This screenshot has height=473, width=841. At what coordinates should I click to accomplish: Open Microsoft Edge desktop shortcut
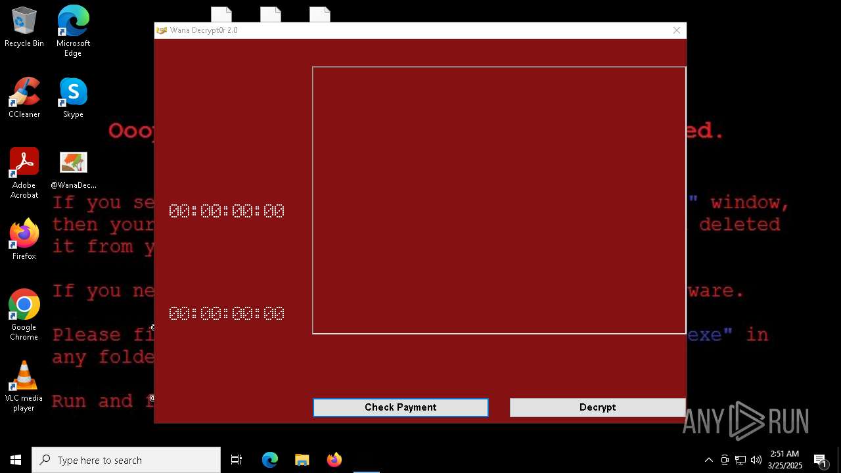(x=73, y=31)
